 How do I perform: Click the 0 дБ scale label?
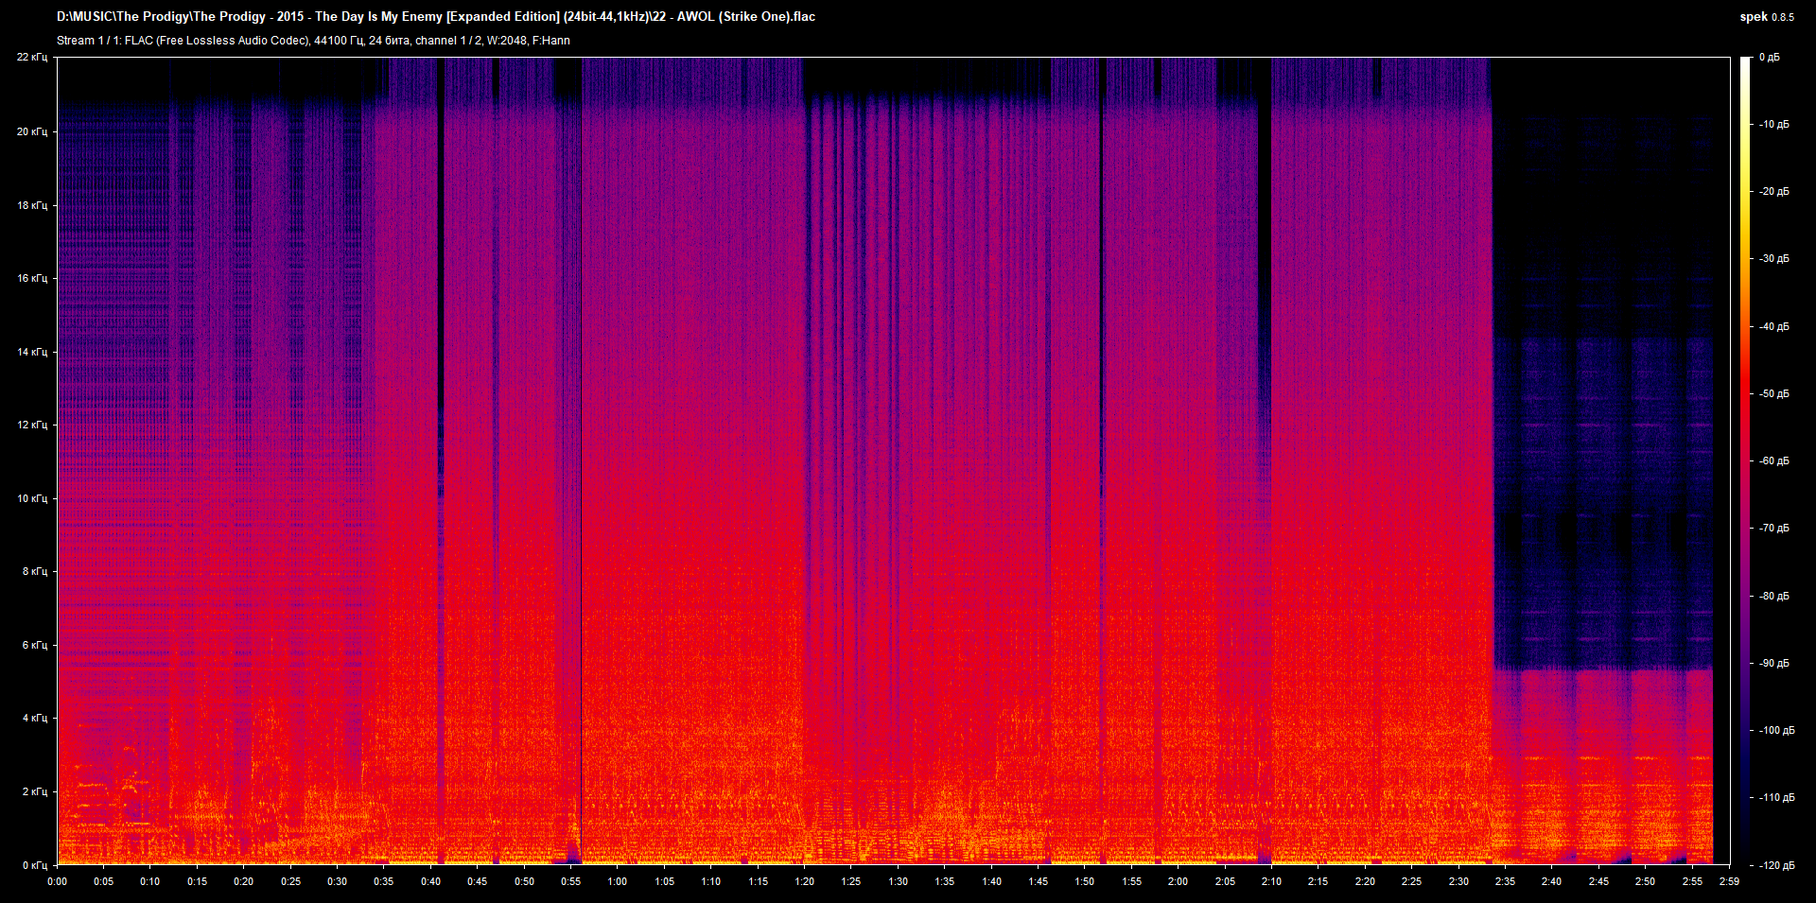click(x=1769, y=58)
